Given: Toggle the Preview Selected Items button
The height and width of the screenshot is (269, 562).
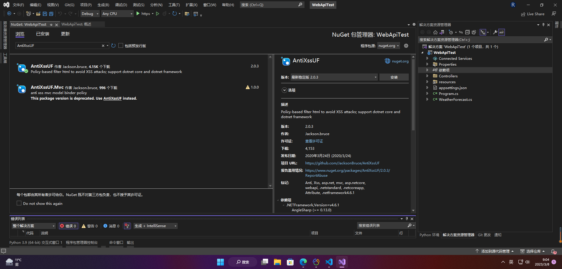Looking at the screenshot, I should [x=502, y=32].
